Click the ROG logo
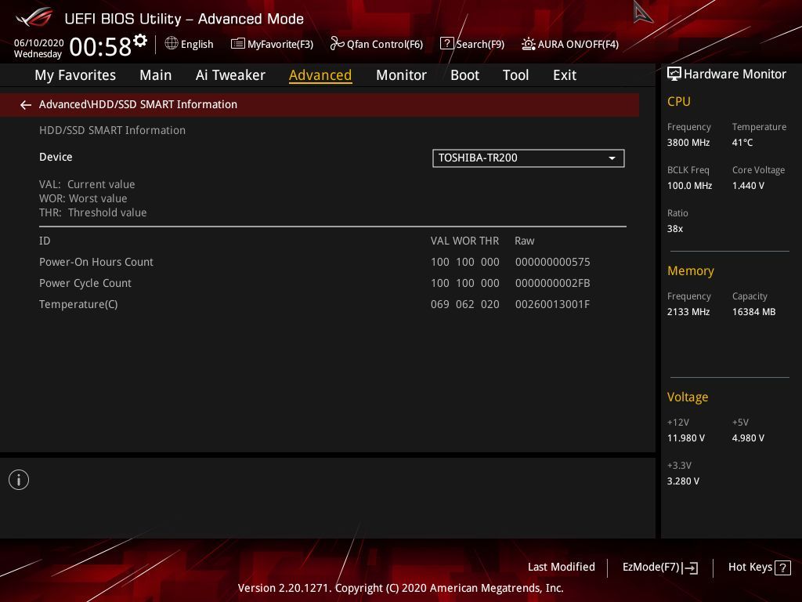802x602 pixels. (x=34, y=18)
